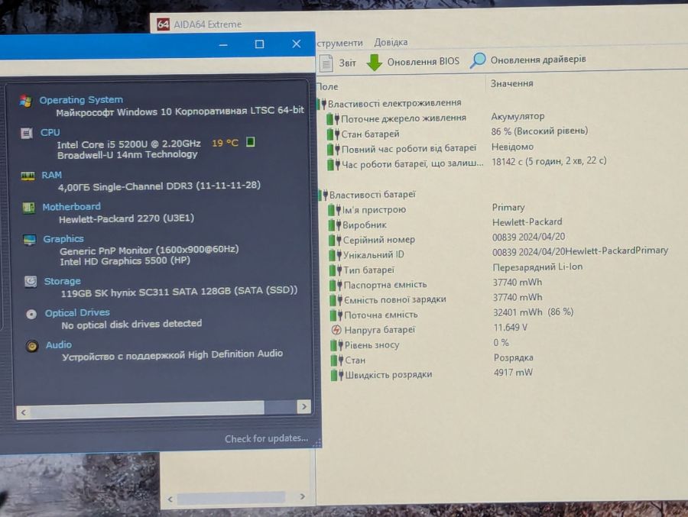Screen dimensions: 688x517
Task: Click the Speccy horizontal scrollbar thumb
Action: coord(147,409)
